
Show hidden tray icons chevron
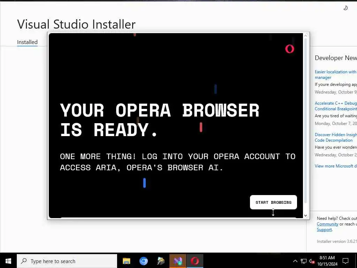(x=295, y=261)
